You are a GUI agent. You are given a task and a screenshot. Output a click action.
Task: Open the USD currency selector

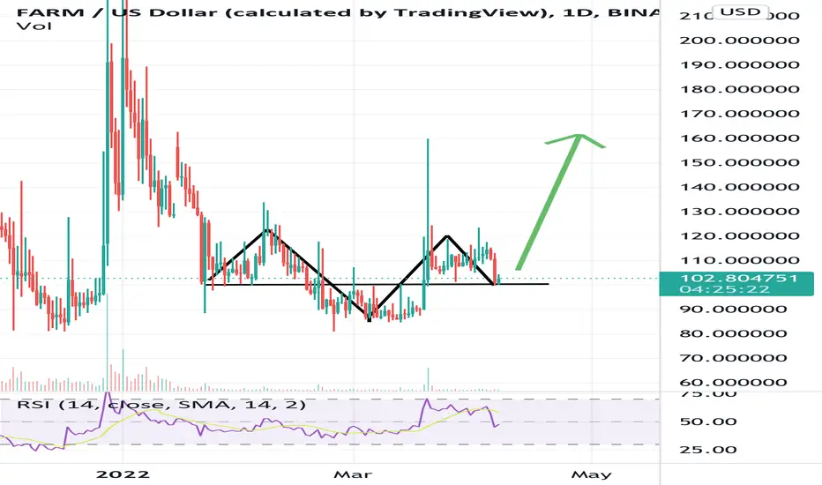point(741,11)
